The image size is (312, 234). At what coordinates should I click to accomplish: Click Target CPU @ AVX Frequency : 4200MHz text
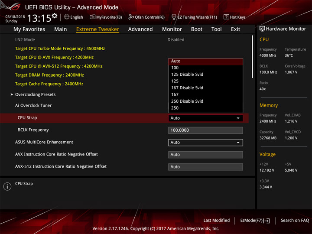pyautogui.click(x=54, y=57)
